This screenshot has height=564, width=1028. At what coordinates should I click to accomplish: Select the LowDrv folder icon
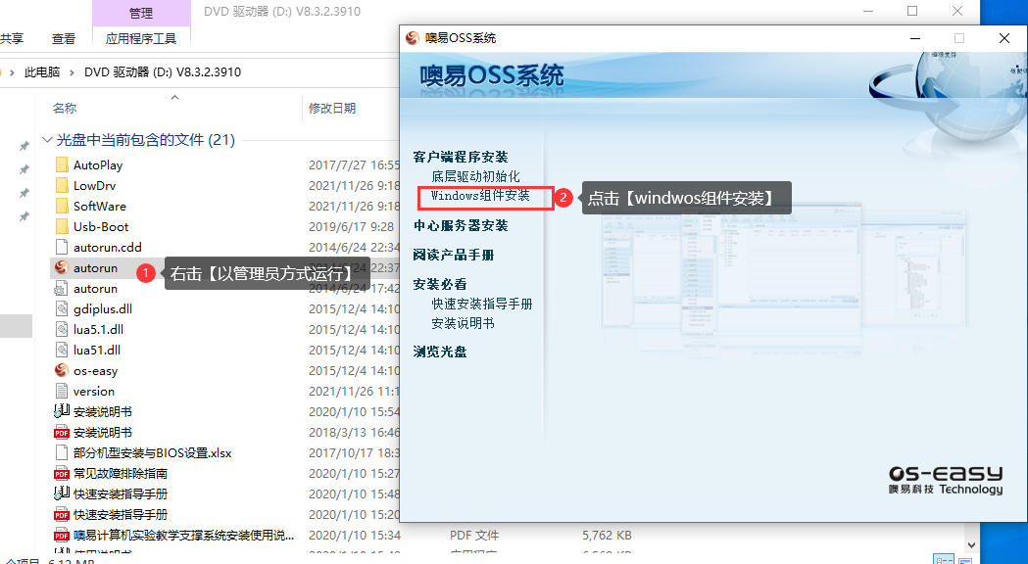tap(61, 185)
